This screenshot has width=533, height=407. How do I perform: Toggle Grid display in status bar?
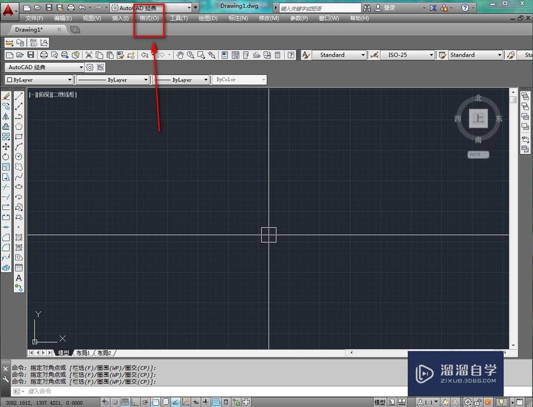pyautogui.click(x=125, y=403)
